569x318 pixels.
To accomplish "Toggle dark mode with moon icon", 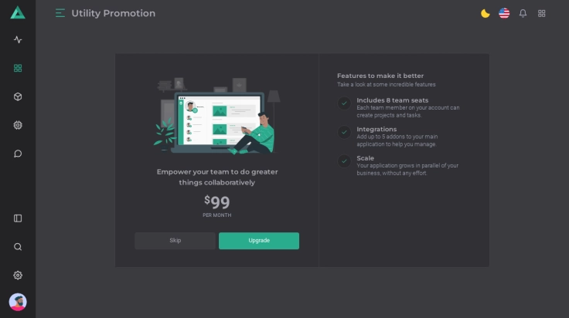I will click(x=485, y=13).
